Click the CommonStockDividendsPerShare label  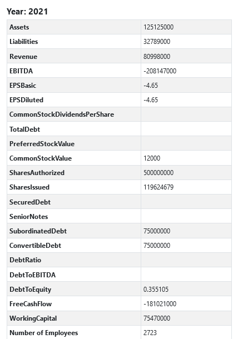pyautogui.click(x=62, y=114)
